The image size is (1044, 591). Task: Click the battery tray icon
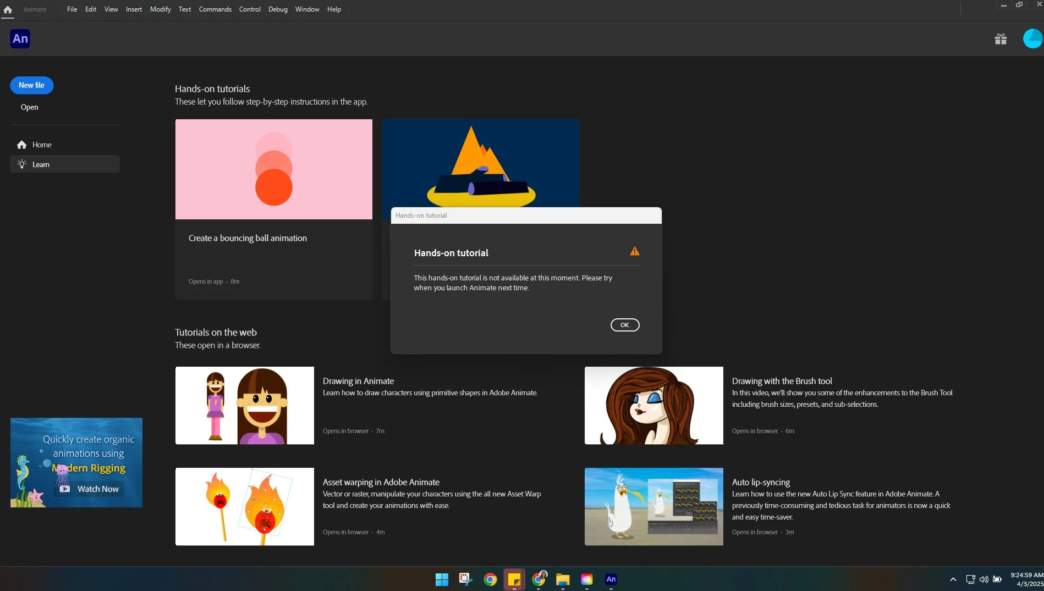[x=997, y=579]
